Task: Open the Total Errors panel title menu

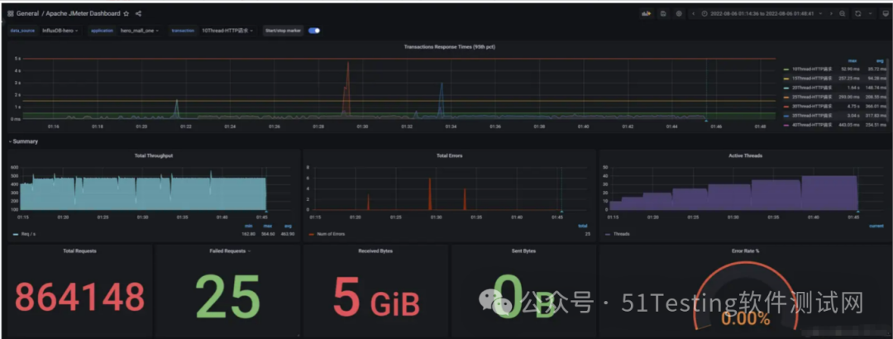Action: pos(449,155)
